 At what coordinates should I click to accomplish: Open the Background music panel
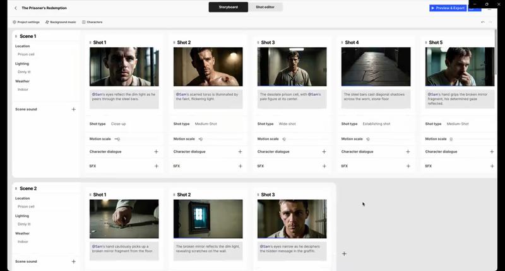point(61,22)
